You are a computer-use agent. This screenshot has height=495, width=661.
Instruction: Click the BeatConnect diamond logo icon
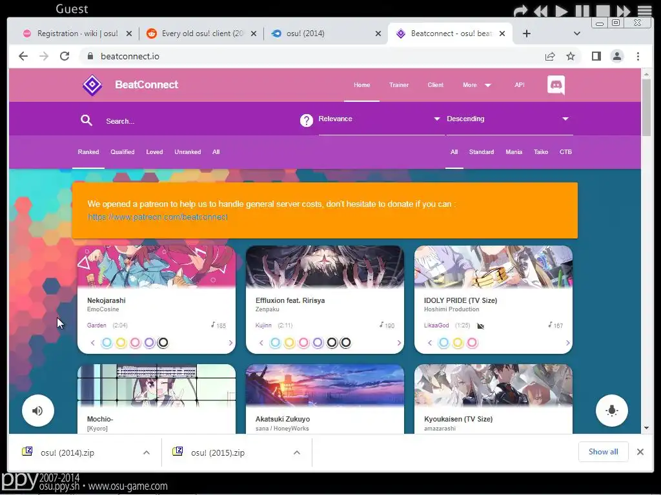coord(92,85)
